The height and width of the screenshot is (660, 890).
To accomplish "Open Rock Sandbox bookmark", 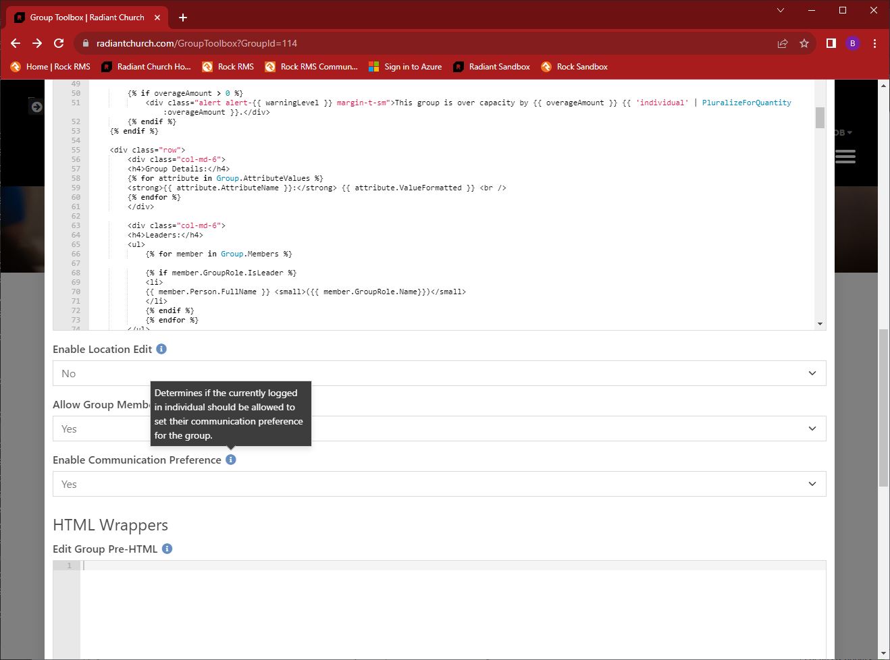I will 575,67.
